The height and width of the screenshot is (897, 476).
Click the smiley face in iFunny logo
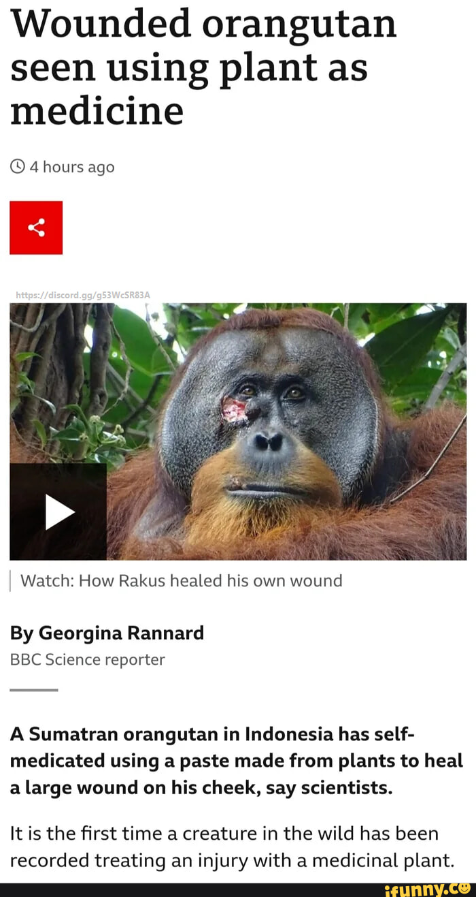pyautogui.click(x=464, y=888)
